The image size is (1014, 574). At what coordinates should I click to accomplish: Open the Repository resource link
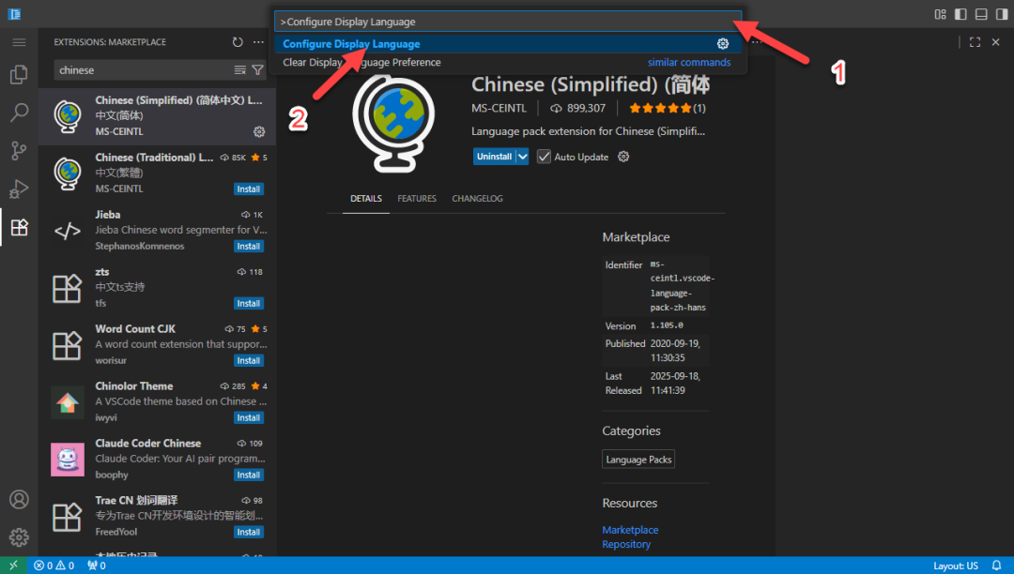(x=626, y=544)
